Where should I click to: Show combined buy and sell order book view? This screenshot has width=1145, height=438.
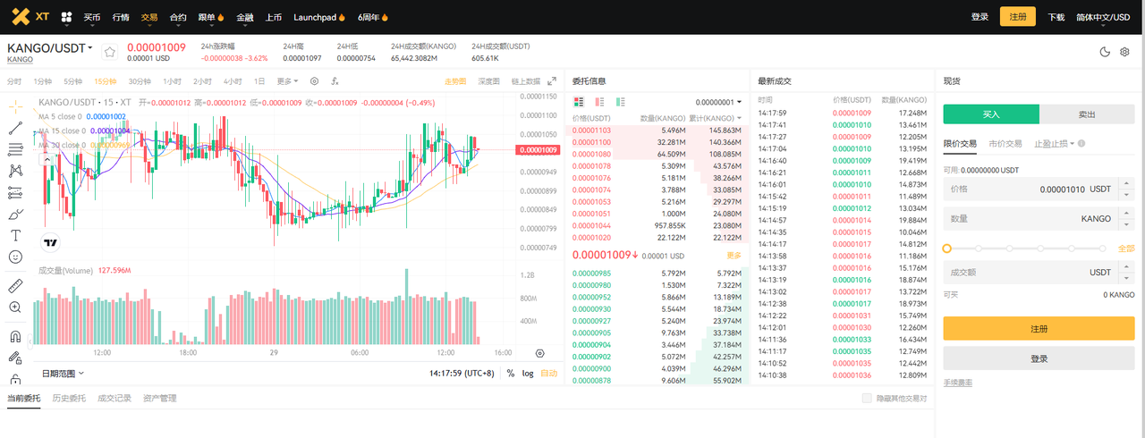click(578, 102)
